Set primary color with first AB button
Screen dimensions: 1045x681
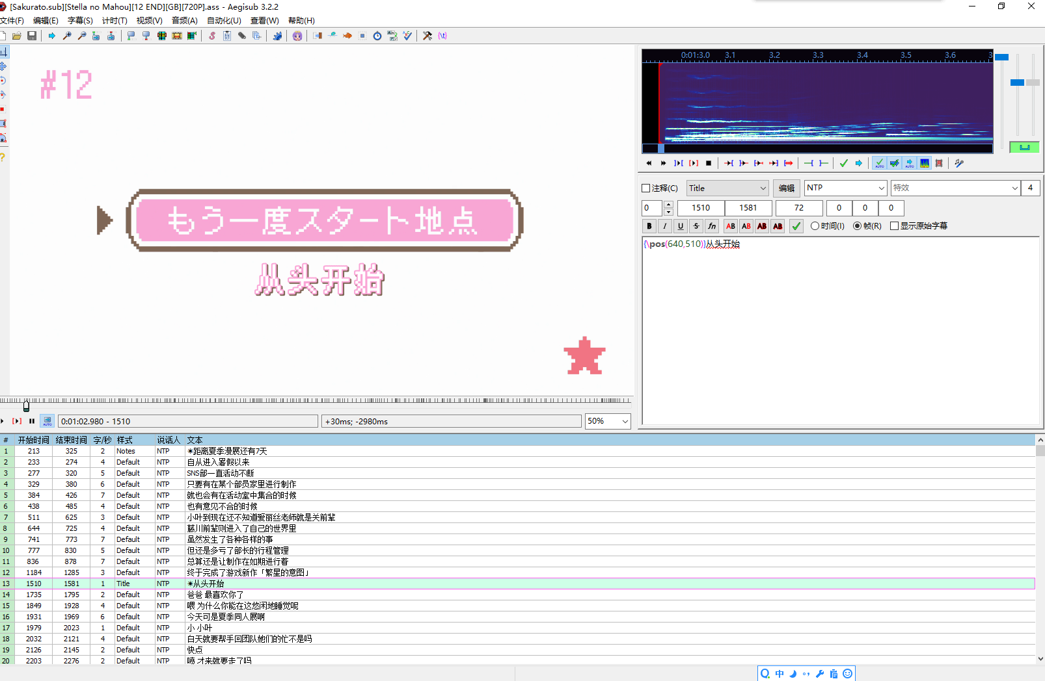pos(731,226)
